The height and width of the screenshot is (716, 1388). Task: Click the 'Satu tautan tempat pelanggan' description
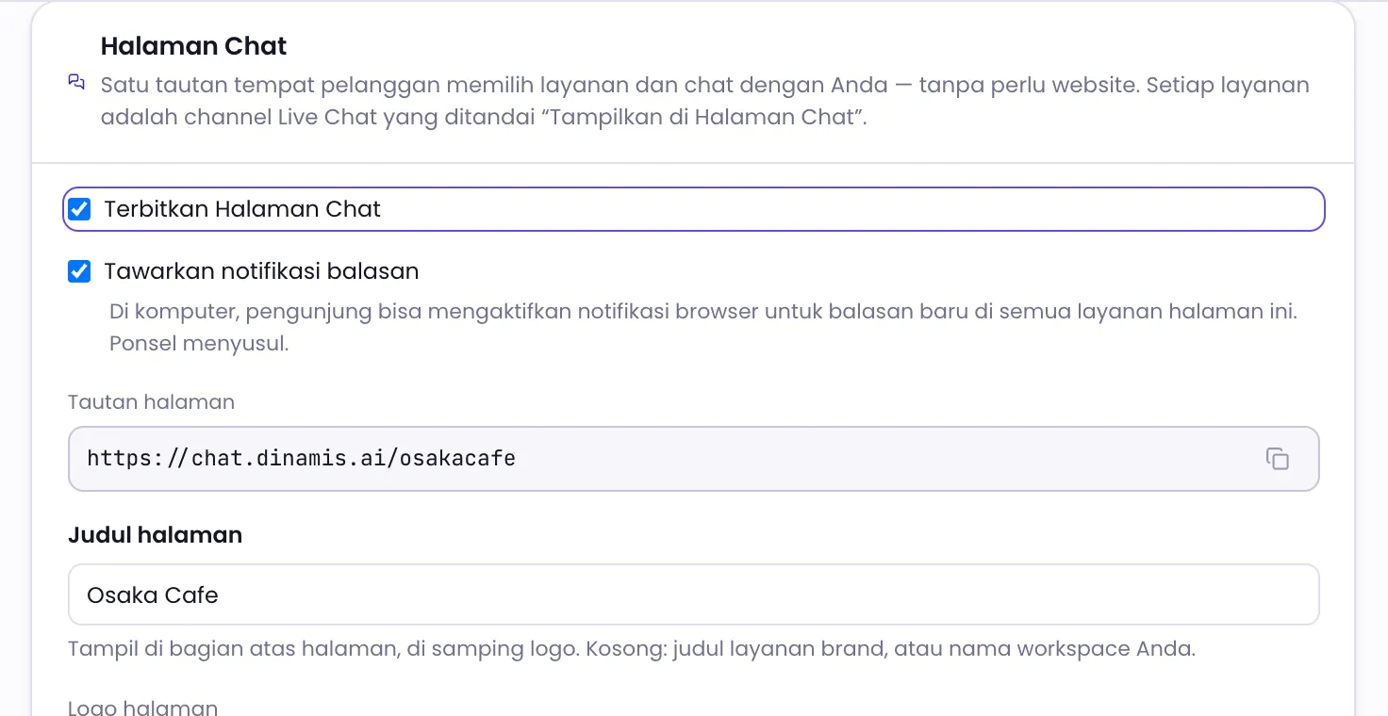(x=705, y=101)
